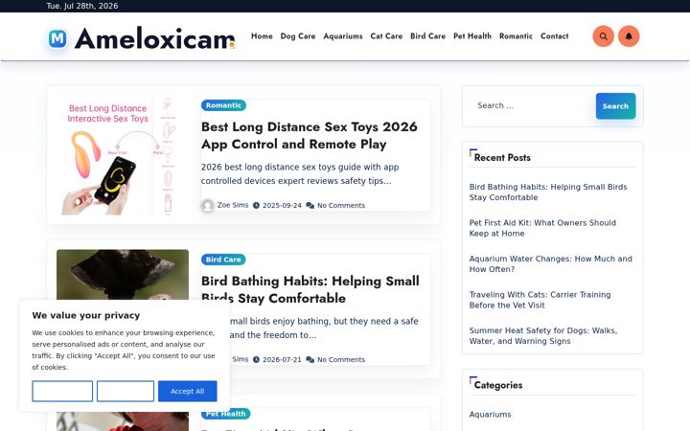Image resolution: width=690 pixels, height=431 pixels.
Task: Click date 2025-09-24
Action: 282,205
